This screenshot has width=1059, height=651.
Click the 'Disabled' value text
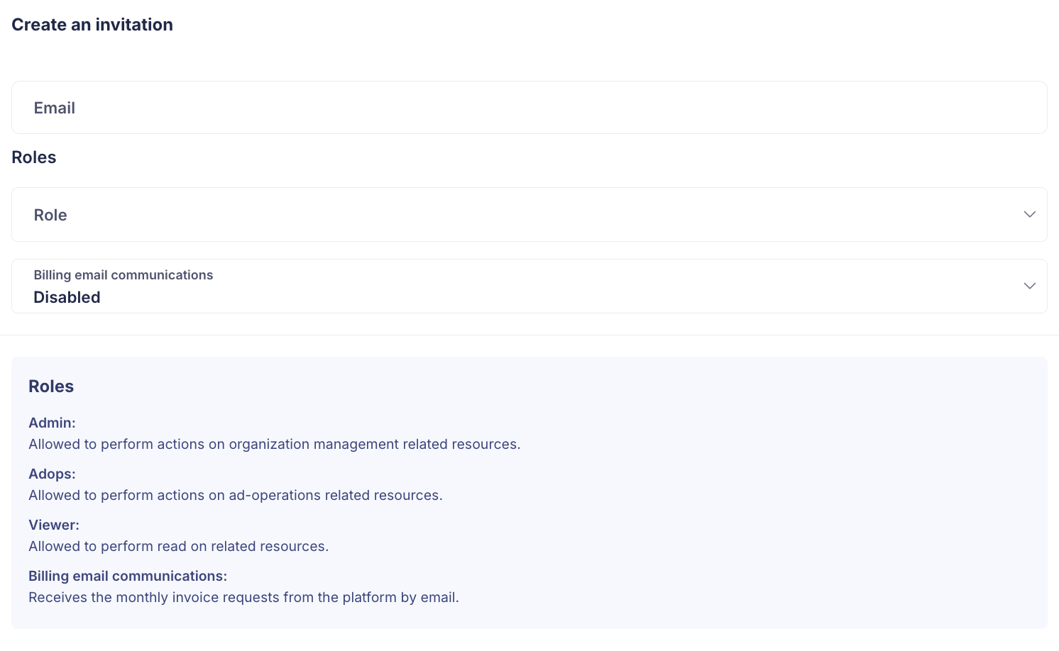(67, 297)
